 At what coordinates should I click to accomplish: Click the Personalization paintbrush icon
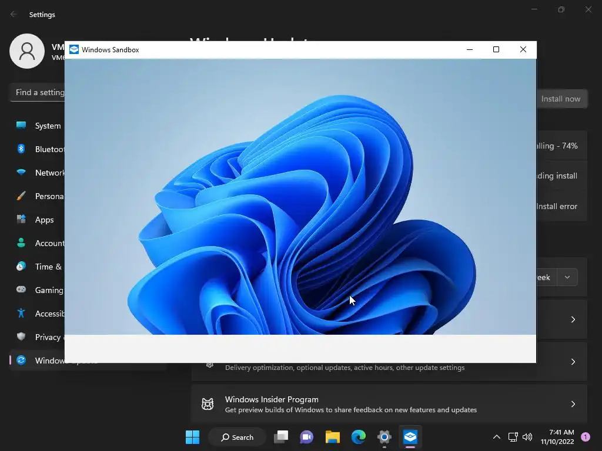tap(21, 196)
